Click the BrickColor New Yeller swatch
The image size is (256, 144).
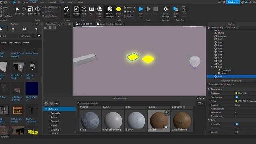[236, 93]
